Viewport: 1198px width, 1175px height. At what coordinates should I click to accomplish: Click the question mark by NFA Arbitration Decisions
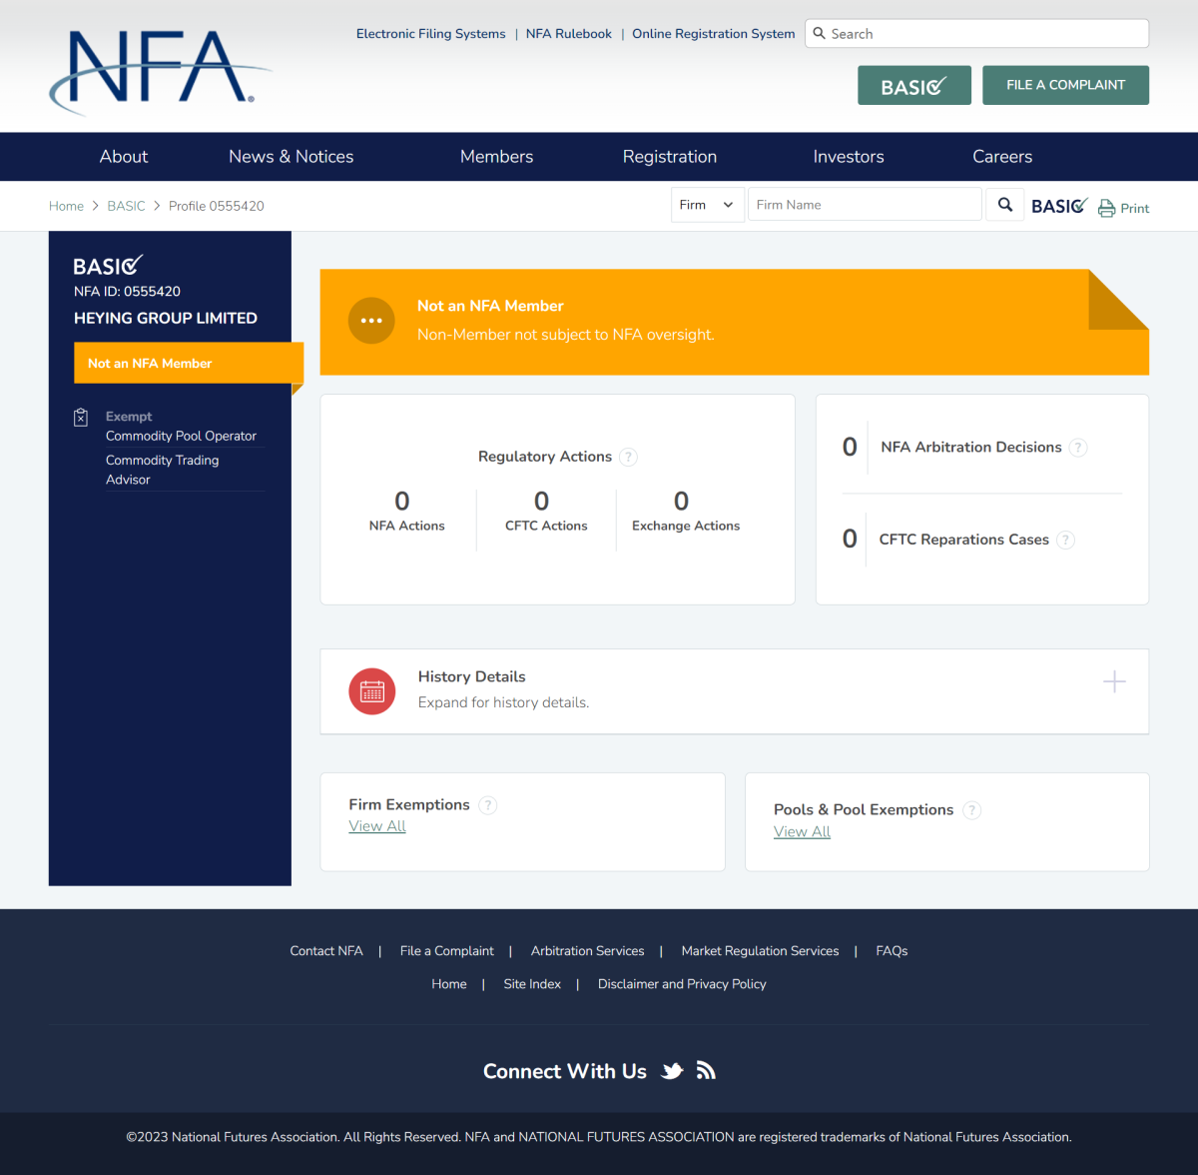[x=1078, y=448]
